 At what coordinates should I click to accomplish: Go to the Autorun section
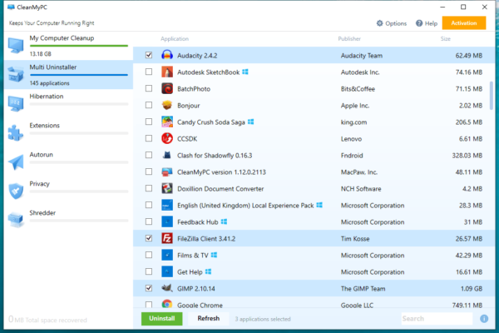coord(68,162)
